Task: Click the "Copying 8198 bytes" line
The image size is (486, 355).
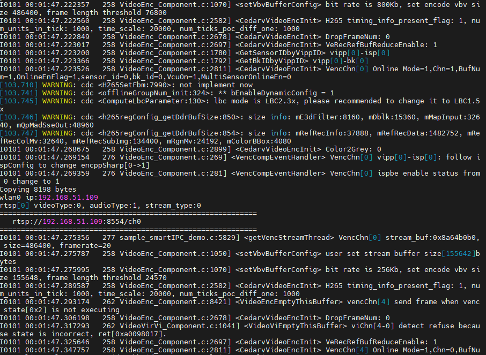Action: (x=38, y=190)
